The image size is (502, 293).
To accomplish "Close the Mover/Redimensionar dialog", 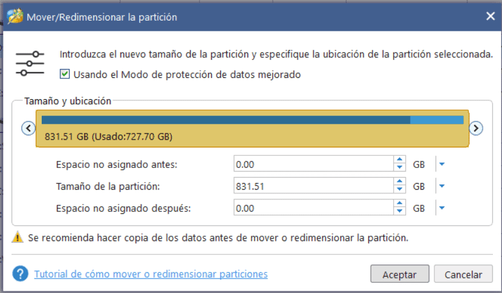I will point(490,17).
